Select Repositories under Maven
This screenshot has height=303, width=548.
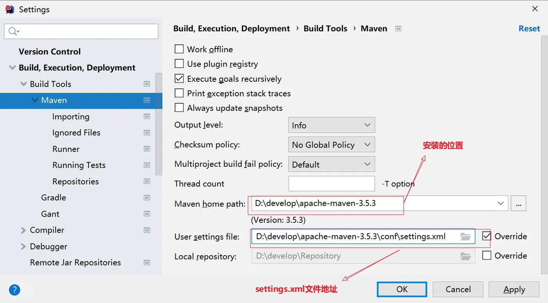click(76, 182)
